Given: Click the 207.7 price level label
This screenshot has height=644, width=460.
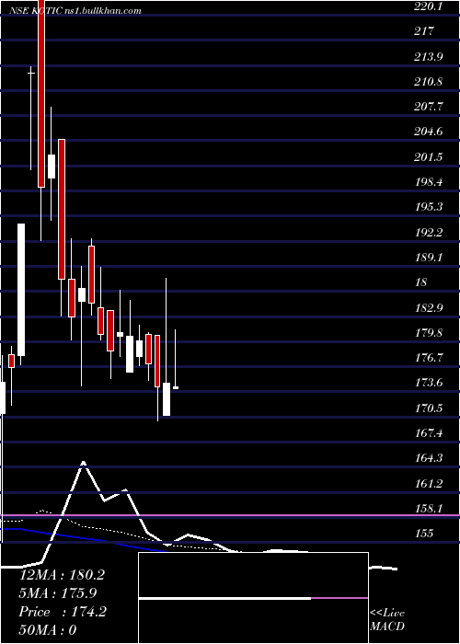Looking at the screenshot, I should click(x=428, y=107).
